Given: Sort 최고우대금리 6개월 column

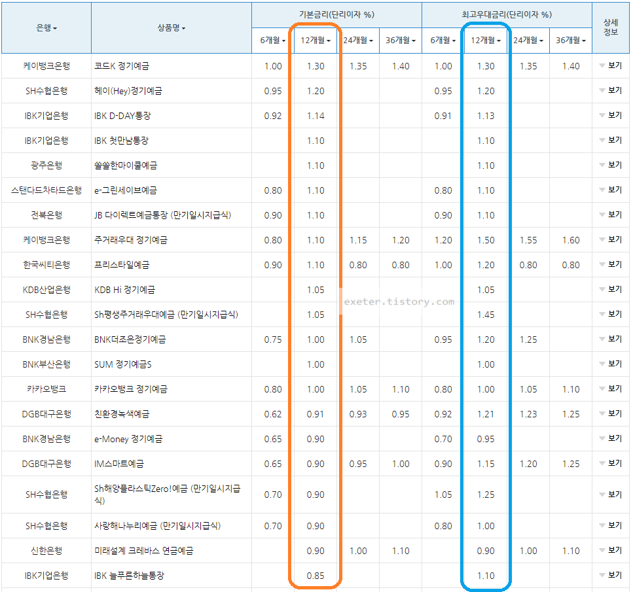Looking at the screenshot, I should 443,41.
